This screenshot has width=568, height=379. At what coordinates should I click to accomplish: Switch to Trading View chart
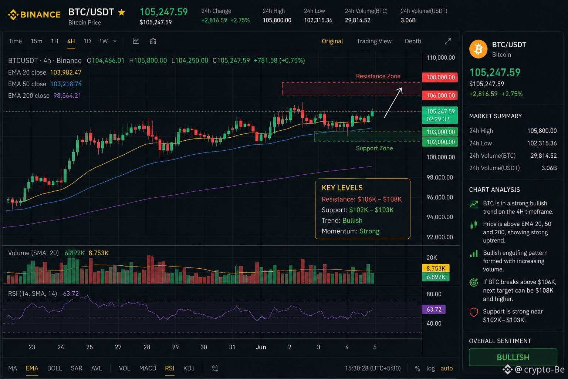point(374,41)
